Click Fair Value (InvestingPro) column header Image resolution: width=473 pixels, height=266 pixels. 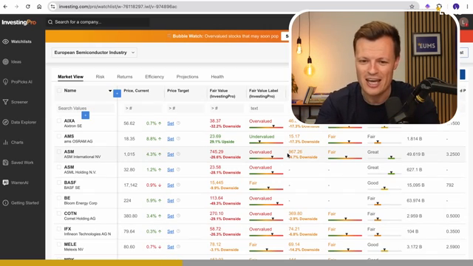click(222, 94)
